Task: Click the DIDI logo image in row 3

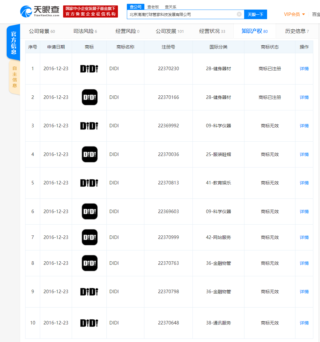Action: [x=89, y=126]
